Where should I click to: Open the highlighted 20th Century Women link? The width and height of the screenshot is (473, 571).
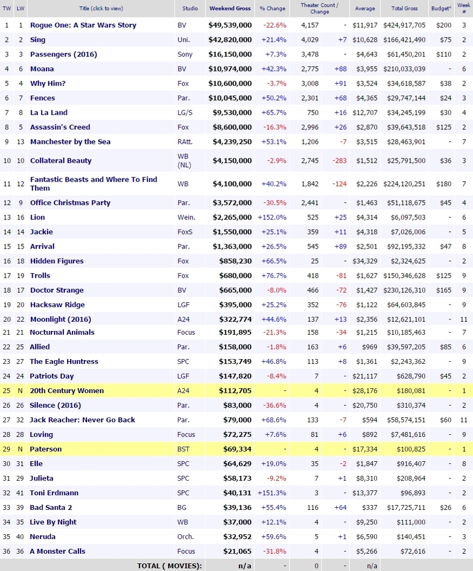tap(66, 390)
